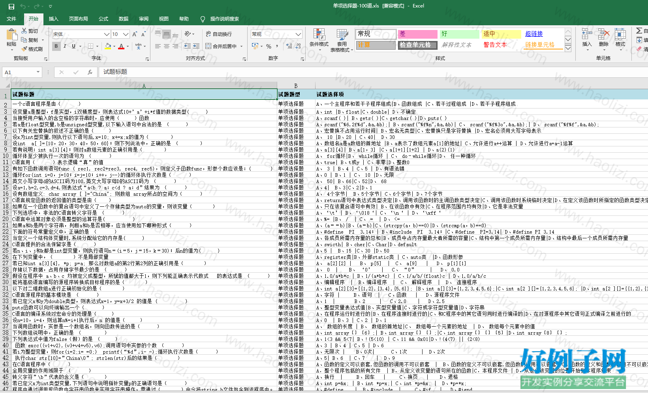Open the 文件 (File) tab
Screen dimensions: 648x393
point(11,19)
